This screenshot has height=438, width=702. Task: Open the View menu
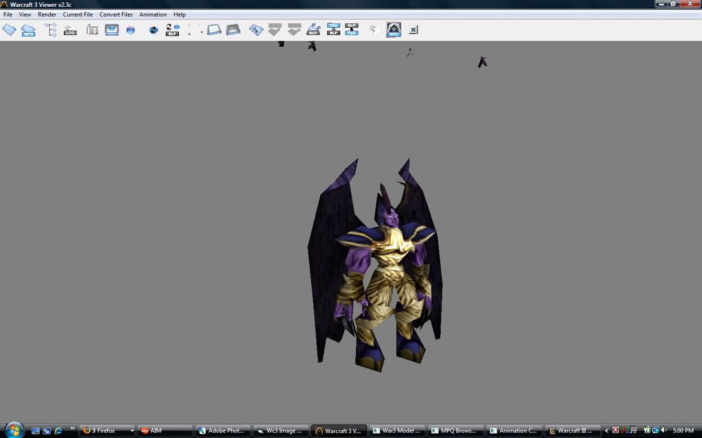25,14
